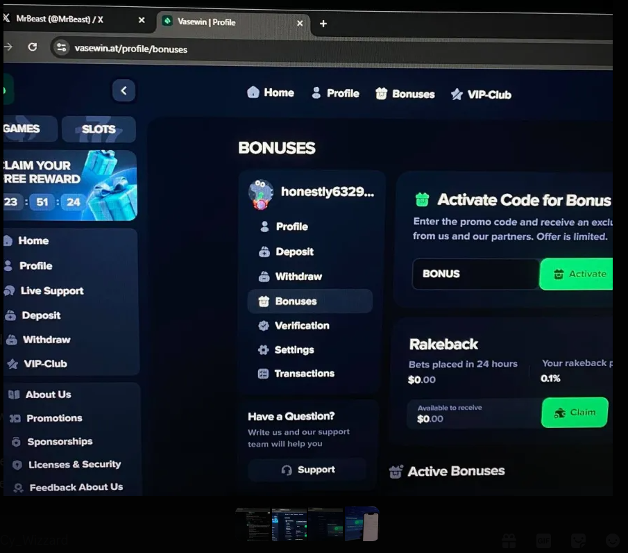The image size is (628, 553).
Task: Click the Licenses & Security shield icon
Action: pos(17,465)
